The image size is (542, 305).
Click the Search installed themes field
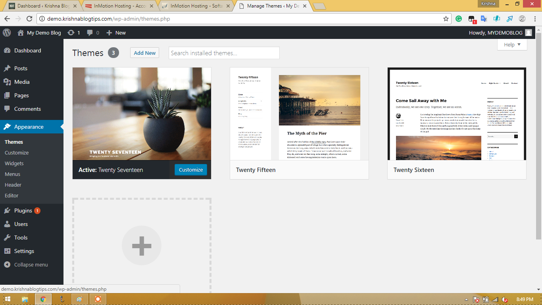(224, 53)
